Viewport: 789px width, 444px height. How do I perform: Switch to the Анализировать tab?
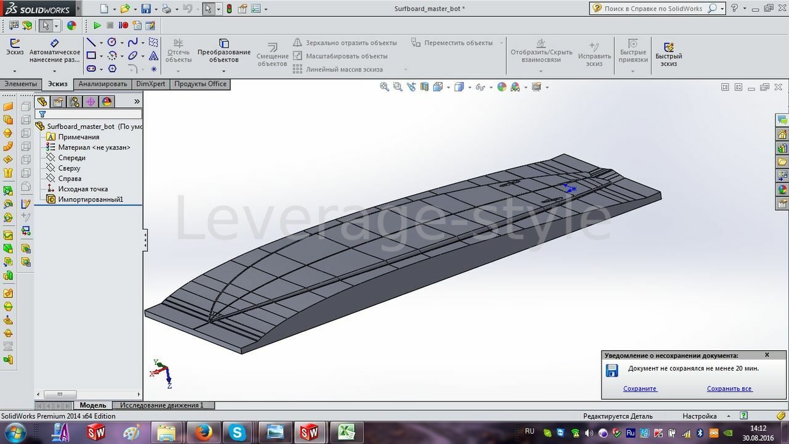coord(102,84)
